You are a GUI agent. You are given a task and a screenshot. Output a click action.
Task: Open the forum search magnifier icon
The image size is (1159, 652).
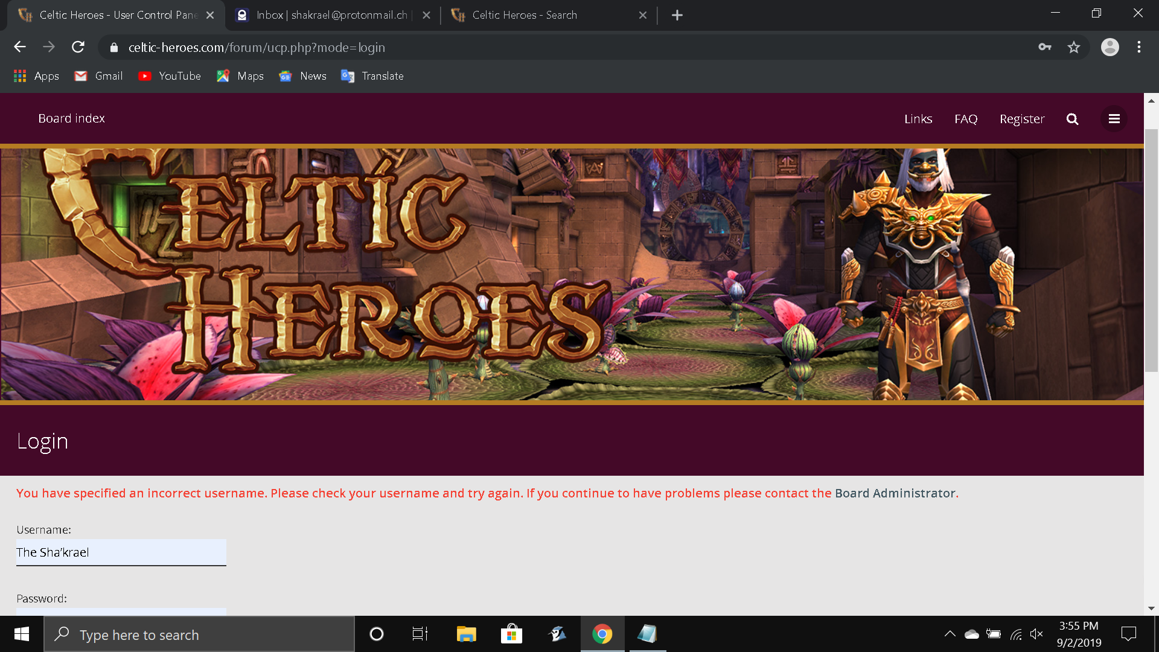(1072, 119)
